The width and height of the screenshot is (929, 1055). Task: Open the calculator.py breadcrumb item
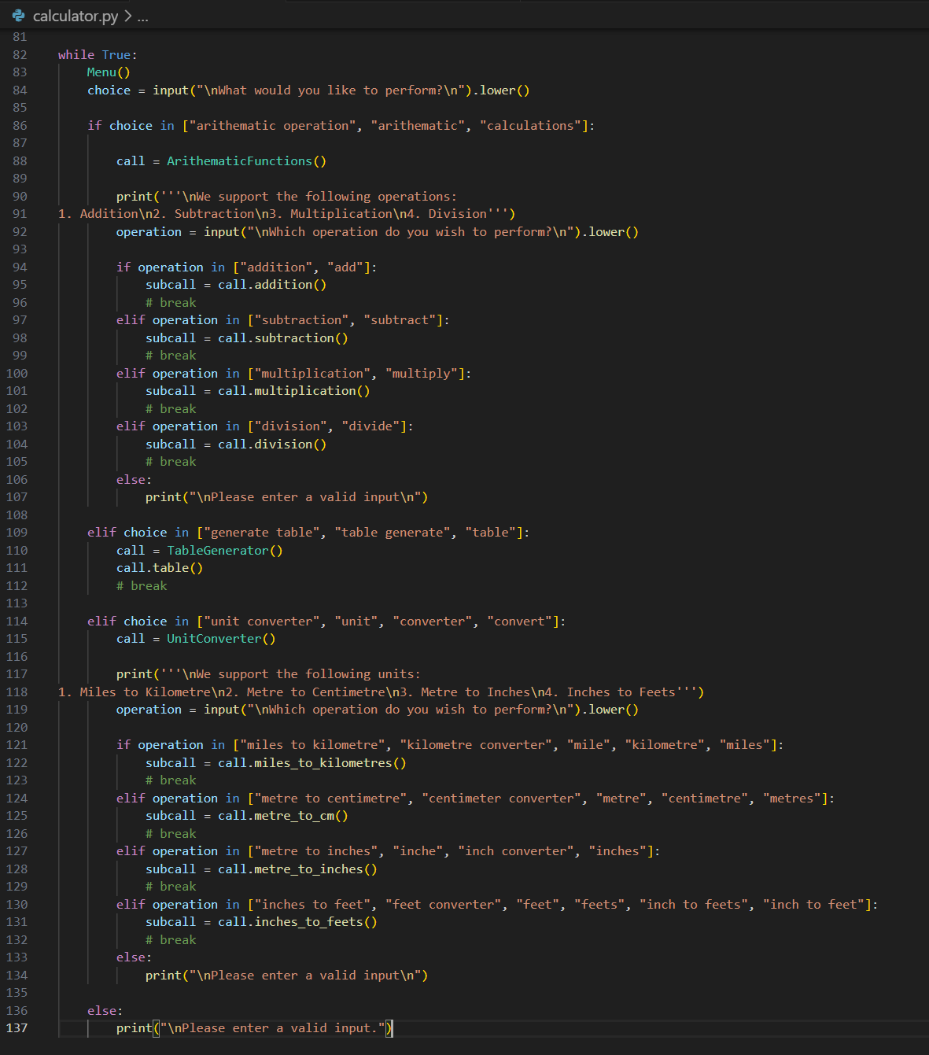pos(75,16)
